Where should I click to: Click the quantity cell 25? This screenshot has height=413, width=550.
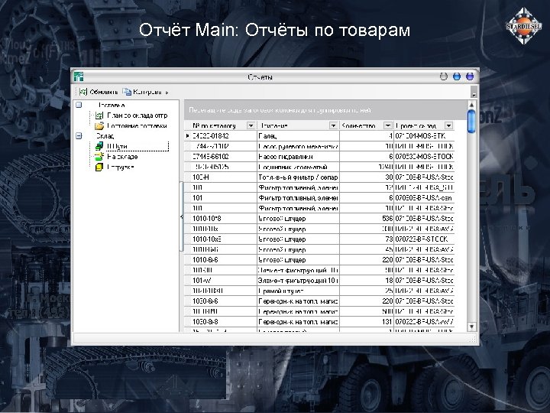click(367, 291)
